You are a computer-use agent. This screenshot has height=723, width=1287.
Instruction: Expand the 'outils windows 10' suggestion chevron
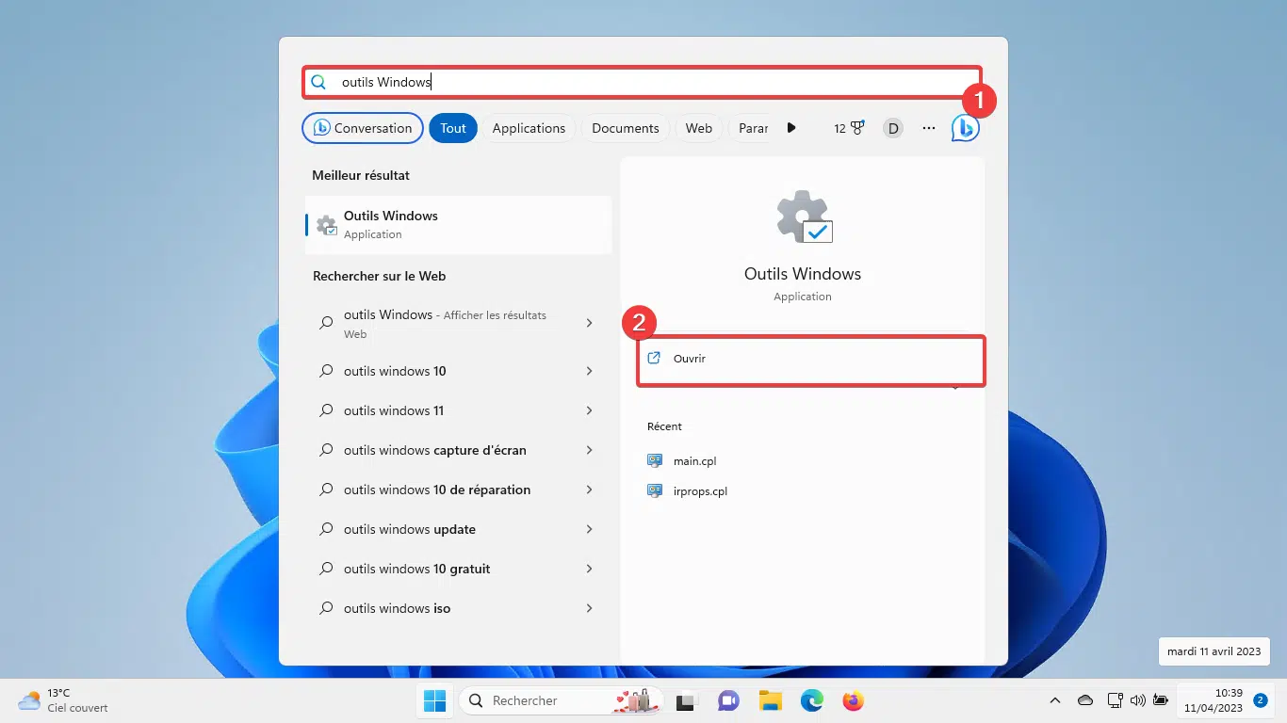[x=590, y=371]
